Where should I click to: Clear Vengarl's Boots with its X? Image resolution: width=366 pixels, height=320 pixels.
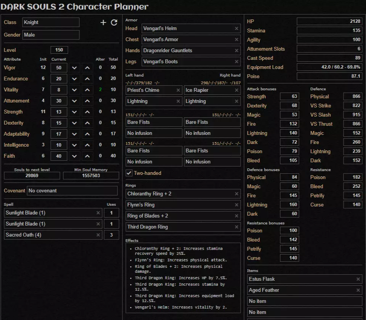click(x=236, y=62)
